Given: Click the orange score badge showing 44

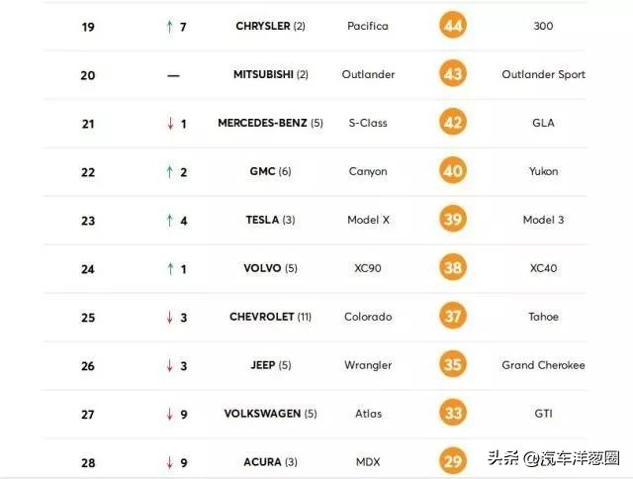Looking at the screenshot, I should 453,26.
